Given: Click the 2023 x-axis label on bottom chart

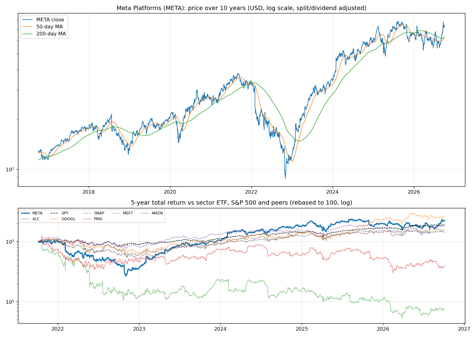Looking at the screenshot, I should pyautogui.click(x=139, y=329).
